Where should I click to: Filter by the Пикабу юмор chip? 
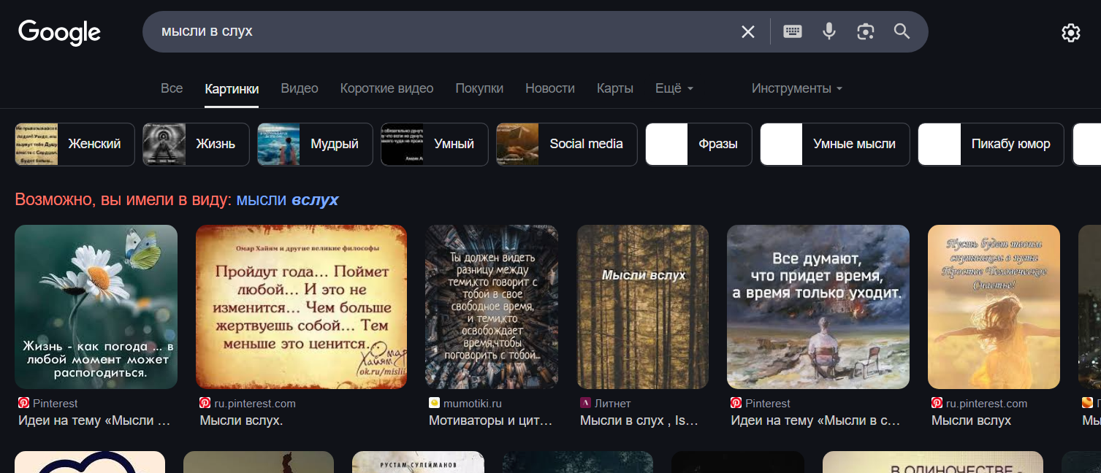point(991,145)
